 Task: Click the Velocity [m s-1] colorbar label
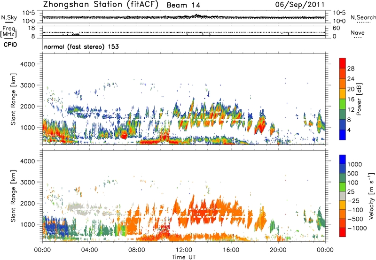(x=371, y=196)
